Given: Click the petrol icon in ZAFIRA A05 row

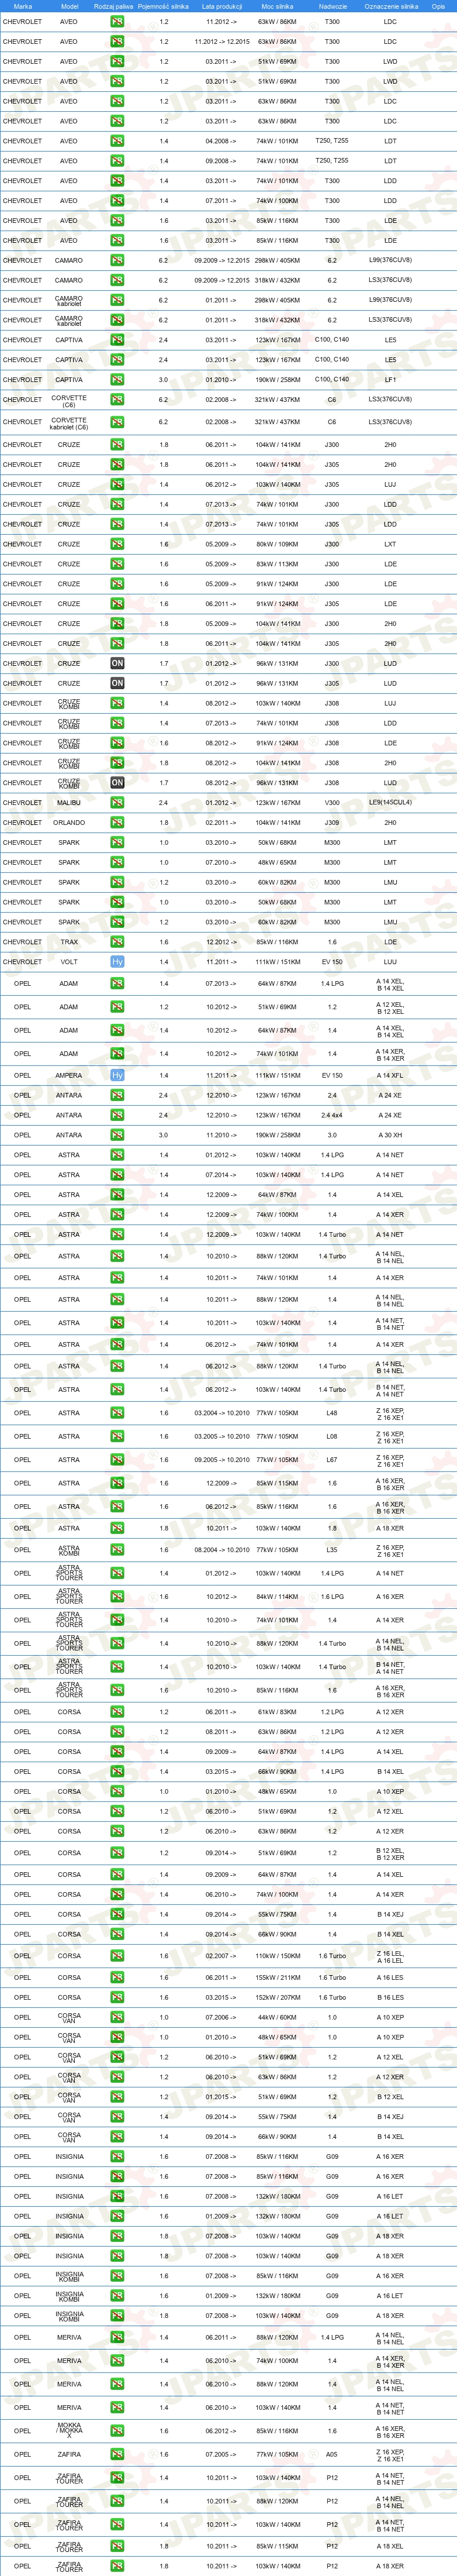Looking at the screenshot, I should (x=117, y=2454).
